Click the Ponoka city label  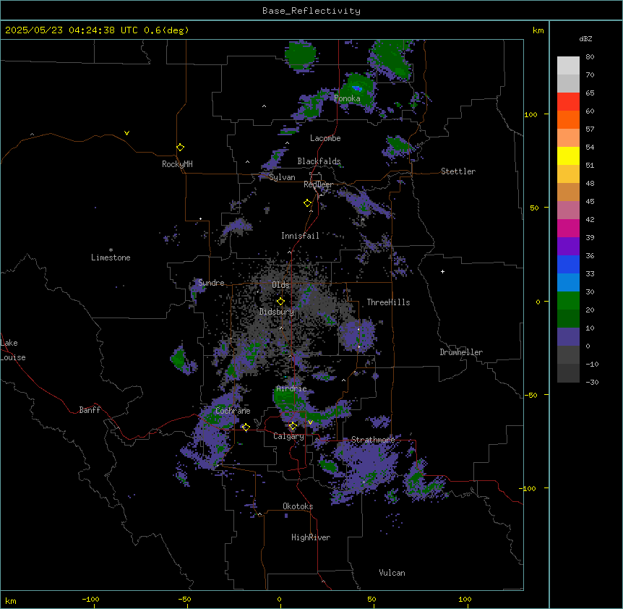pos(347,98)
